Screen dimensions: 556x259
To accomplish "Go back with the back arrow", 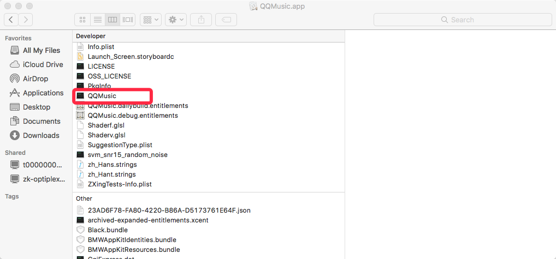I will click(11, 20).
